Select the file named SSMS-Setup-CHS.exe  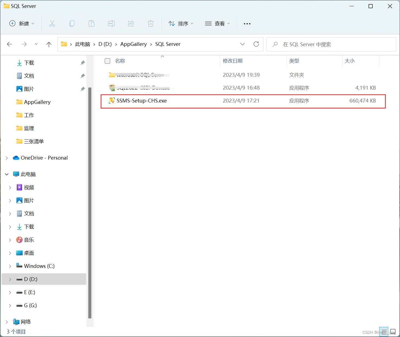pyautogui.click(x=142, y=101)
